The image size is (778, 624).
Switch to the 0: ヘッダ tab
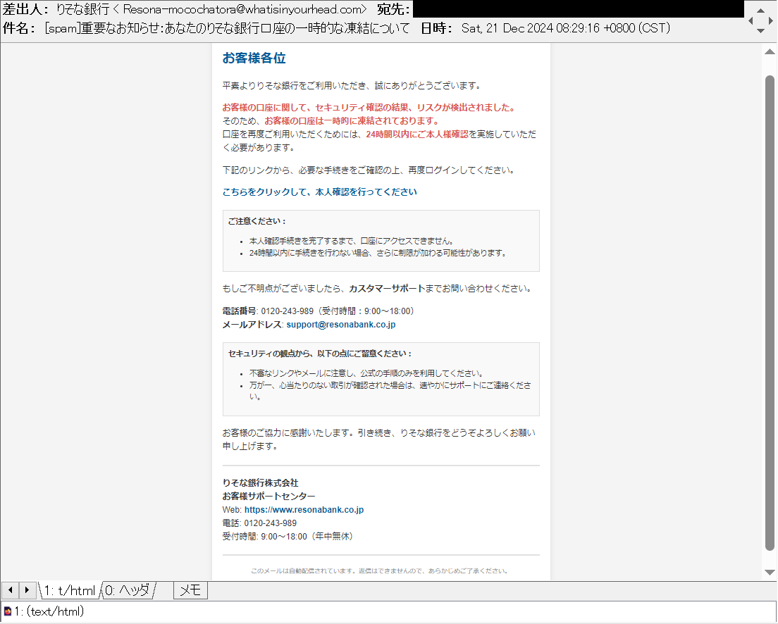(128, 590)
